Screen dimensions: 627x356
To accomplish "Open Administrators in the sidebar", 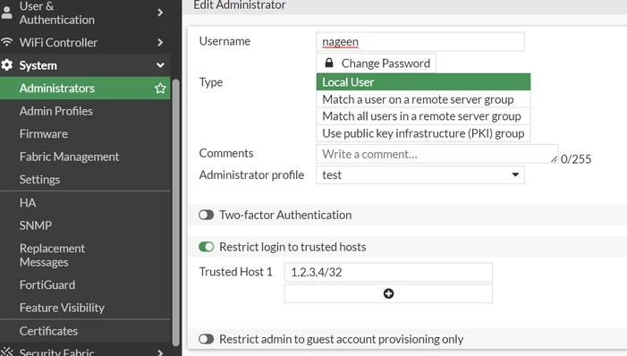I will click(85, 88).
